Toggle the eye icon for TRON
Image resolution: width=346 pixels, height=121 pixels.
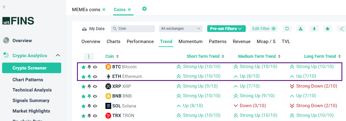pos(95,116)
